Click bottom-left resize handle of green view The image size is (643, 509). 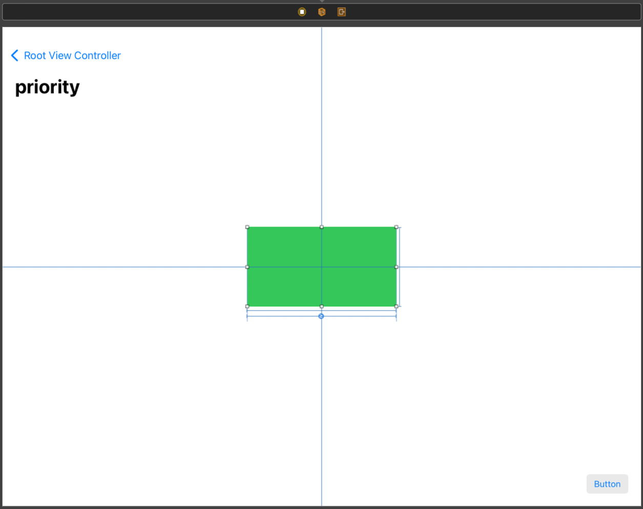click(x=247, y=307)
